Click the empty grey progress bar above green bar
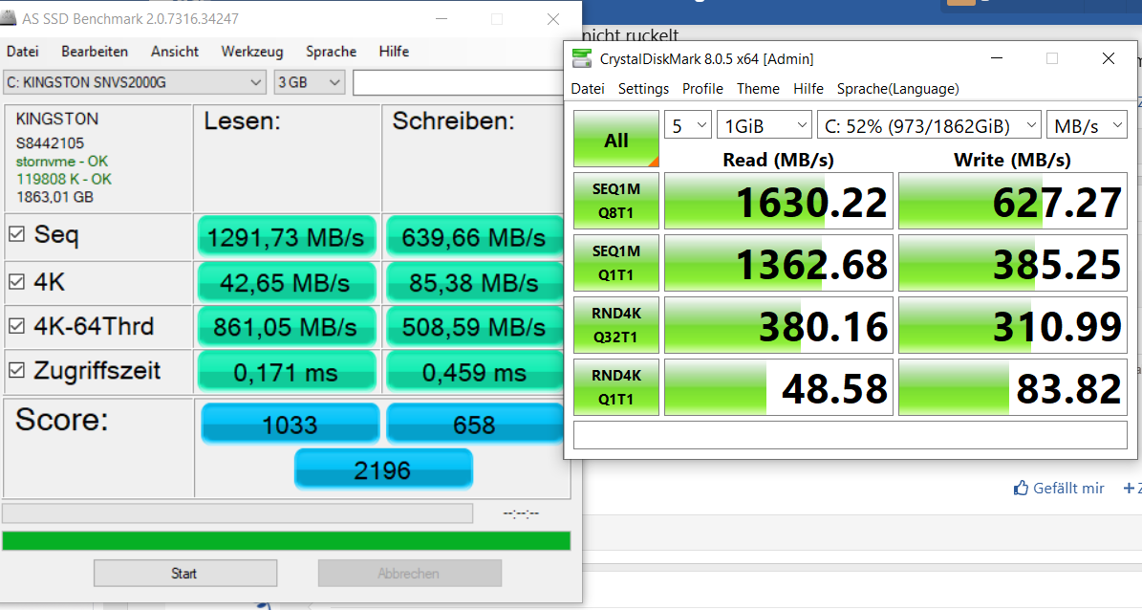The height and width of the screenshot is (610, 1142). pos(237,513)
